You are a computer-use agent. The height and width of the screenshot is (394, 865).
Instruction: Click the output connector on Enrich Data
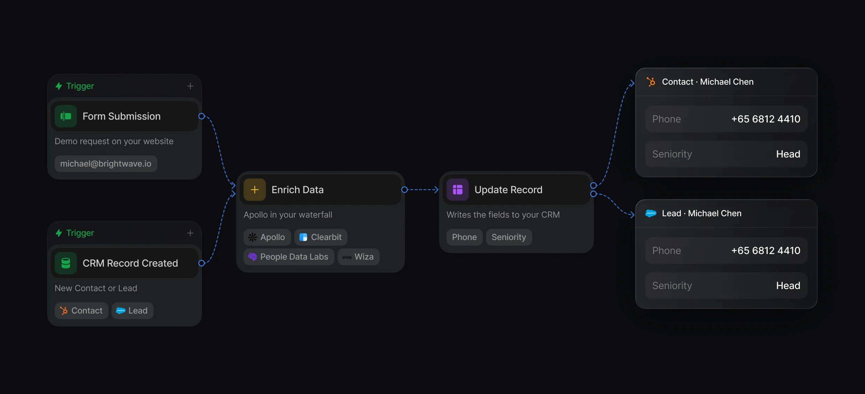pyautogui.click(x=405, y=190)
